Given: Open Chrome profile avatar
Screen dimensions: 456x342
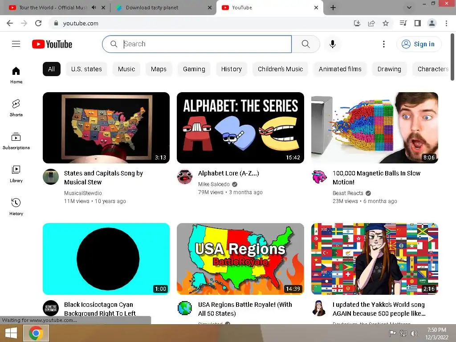Looking at the screenshot, I should click(432, 23).
